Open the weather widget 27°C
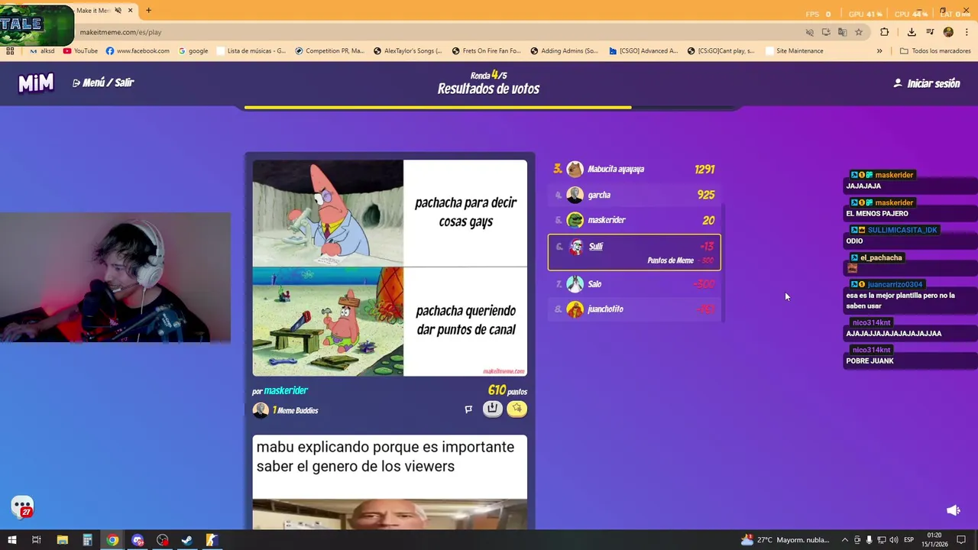 (785, 540)
